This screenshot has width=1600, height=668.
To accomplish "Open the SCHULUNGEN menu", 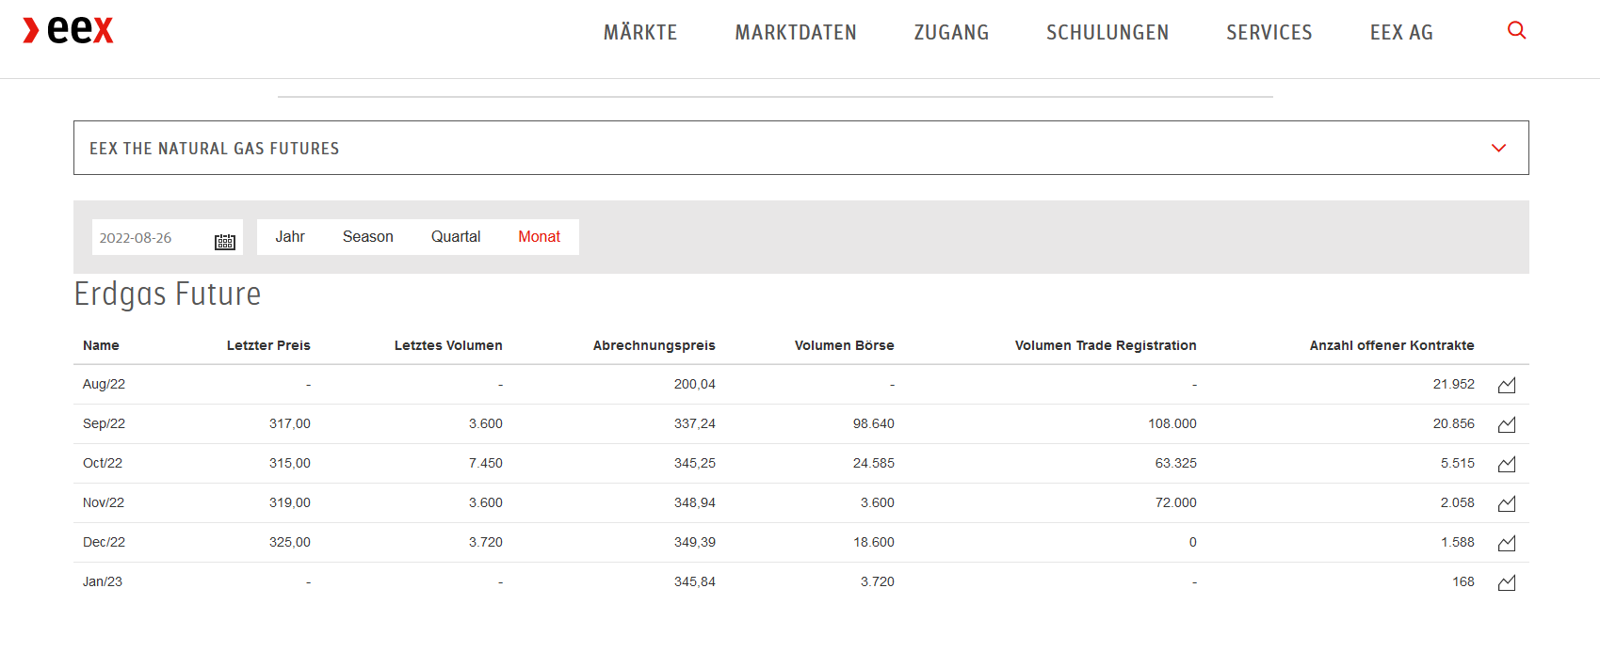I will 1107,33.
